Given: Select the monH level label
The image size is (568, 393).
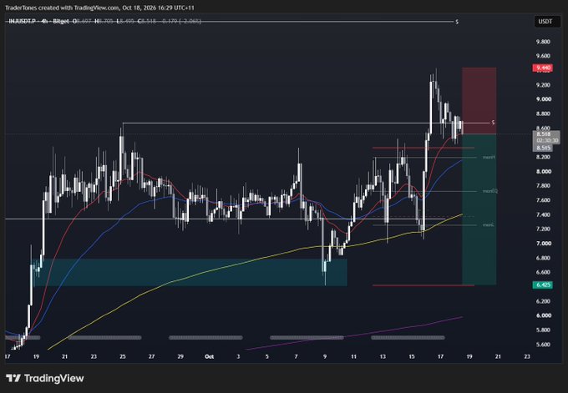Looking at the screenshot, I should [489, 158].
